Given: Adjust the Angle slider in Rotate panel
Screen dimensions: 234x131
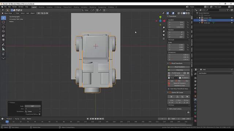Looking at the screenshot, I should point(33,106).
